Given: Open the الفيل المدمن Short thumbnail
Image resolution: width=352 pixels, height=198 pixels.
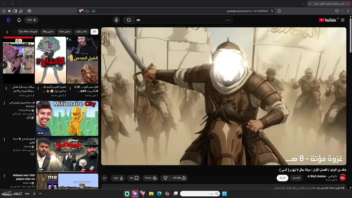Looking at the screenshot, I should pyautogui.click(x=82, y=60).
